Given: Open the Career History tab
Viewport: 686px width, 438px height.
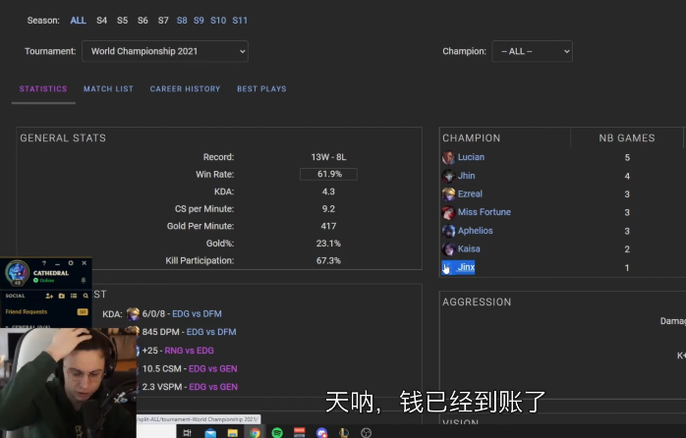Looking at the screenshot, I should coord(185,88).
